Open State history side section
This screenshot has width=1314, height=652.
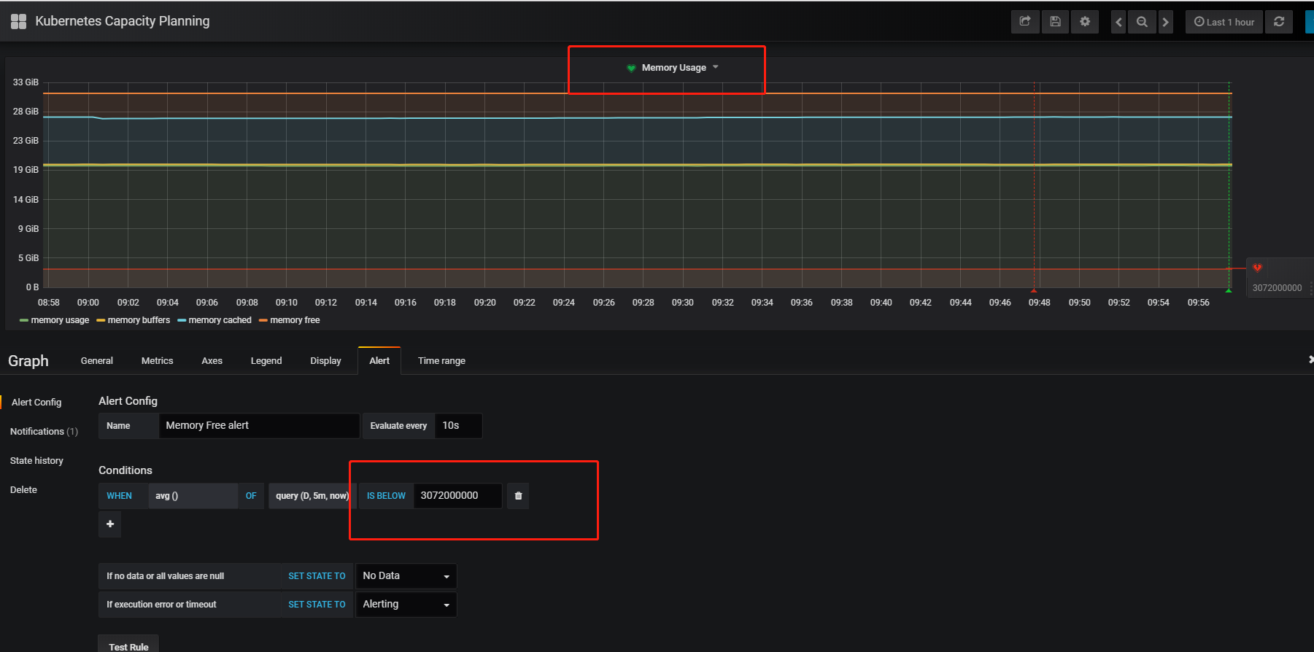click(36, 461)
